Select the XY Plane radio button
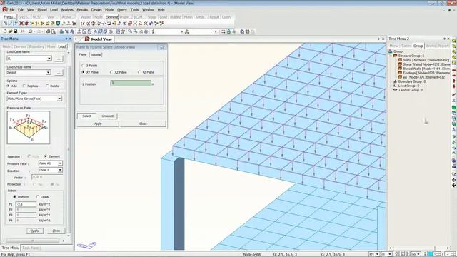This screenshot has height=257, width=457. (x=83, y=72)
